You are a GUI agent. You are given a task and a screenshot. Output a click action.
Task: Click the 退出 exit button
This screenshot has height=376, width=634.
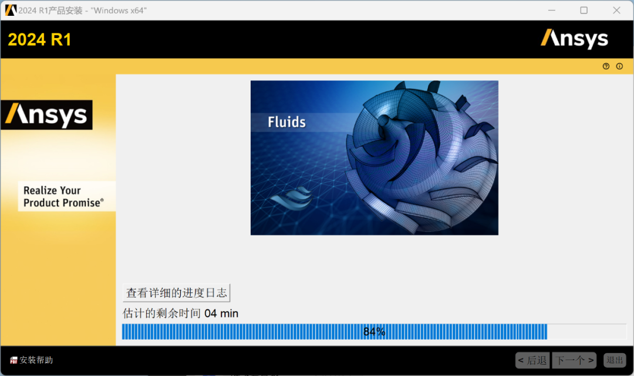point(615,360)
